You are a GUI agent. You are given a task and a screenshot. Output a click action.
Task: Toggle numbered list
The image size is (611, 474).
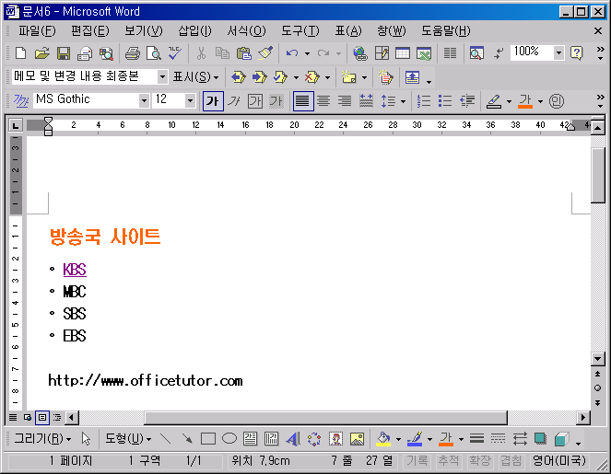pyautogui.click(x=424, y=101)
